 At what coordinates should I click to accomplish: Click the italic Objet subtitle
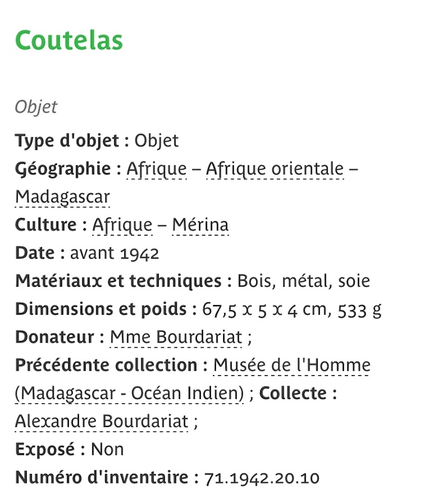pos(36,107)
